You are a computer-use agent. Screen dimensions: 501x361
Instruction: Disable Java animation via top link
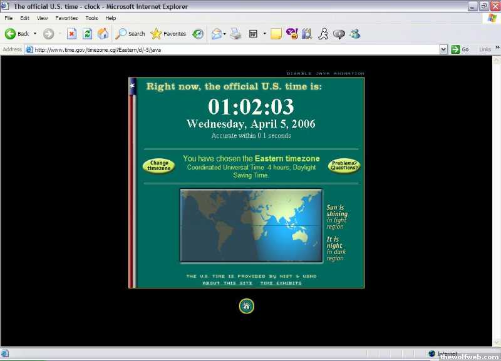(x=325, y=74)
